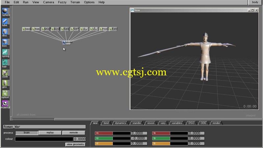This screenshot has height=148, width=263.
Task: Select the Costume material node
Action: pyautogui.click(x=27, y=29)
